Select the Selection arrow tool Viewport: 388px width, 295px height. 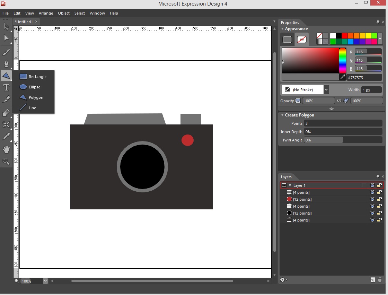click(6, 26)
